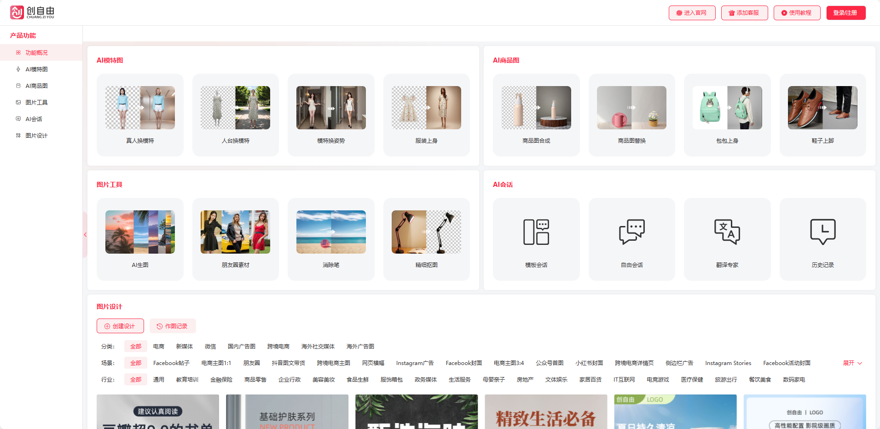Filter industry by 餐饮美食

click(760, 380)
